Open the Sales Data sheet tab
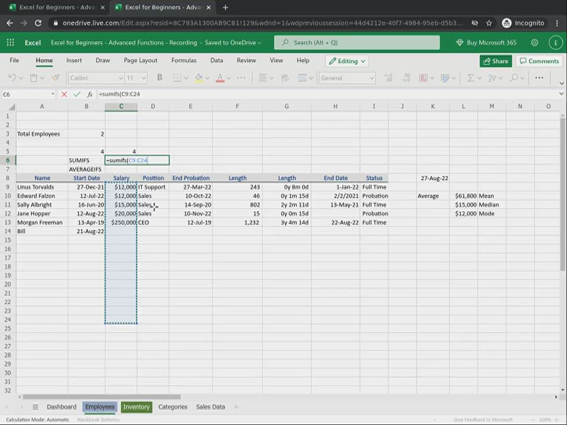567x425 pixels. pyautogui.click(x=210, y=407)
